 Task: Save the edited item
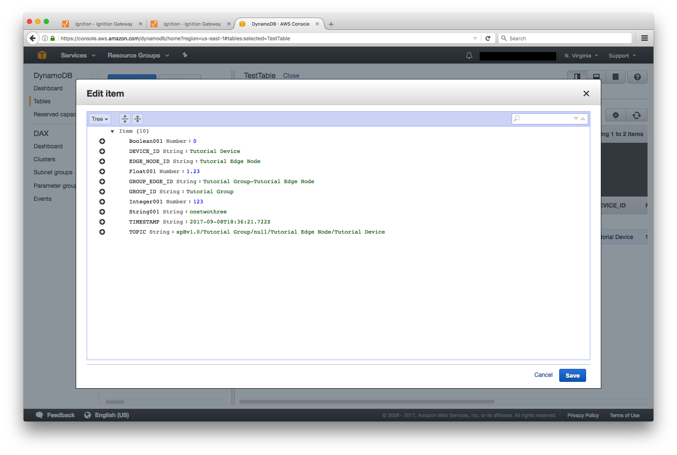tap(572, 376)
